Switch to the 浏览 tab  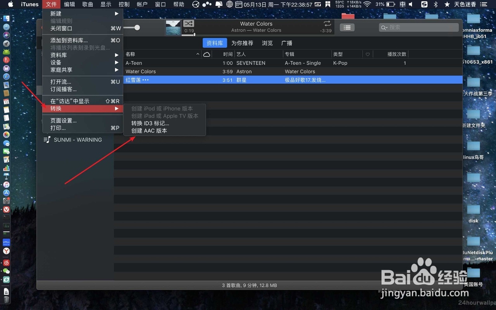tap(267, 43)
